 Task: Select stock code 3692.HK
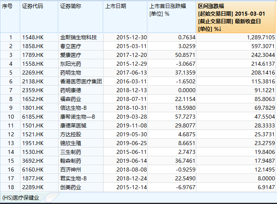click(x=33, y=161)
